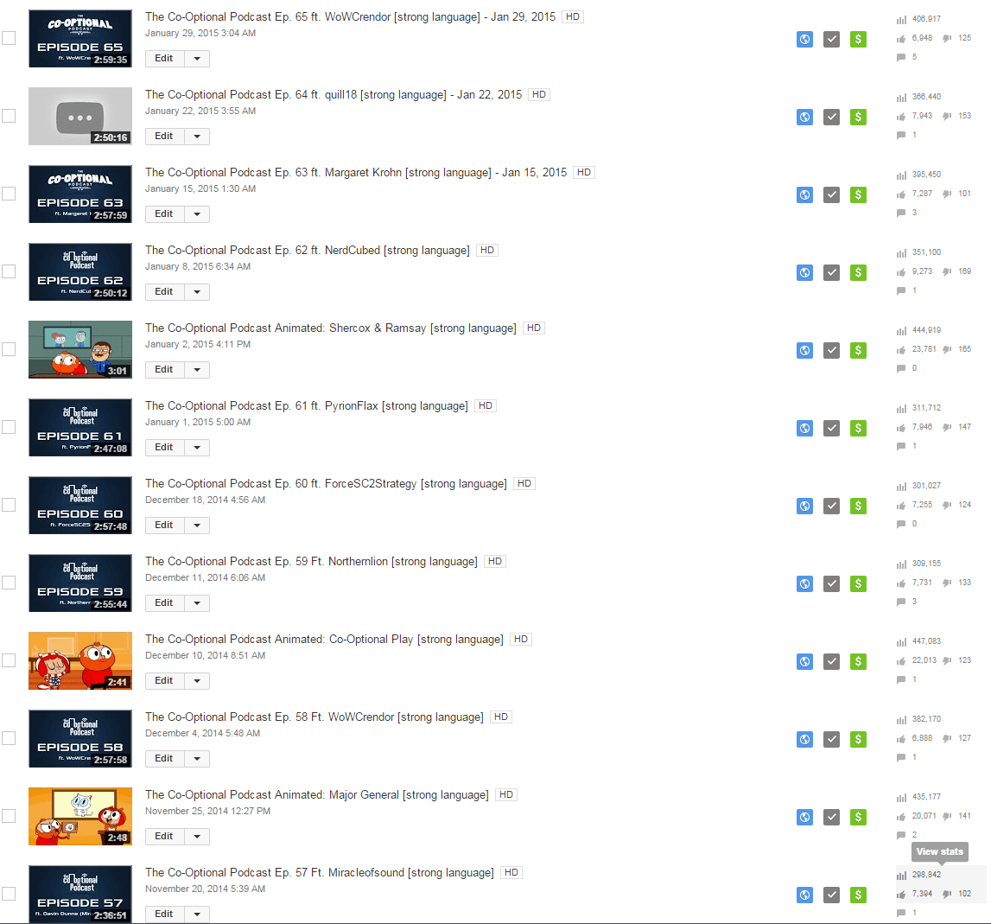Image resolution: width=991 pixels, height=924 pixels.
Task: Expand the Edit dropdown arrow for Ep. 64
Action: point(197,137)
